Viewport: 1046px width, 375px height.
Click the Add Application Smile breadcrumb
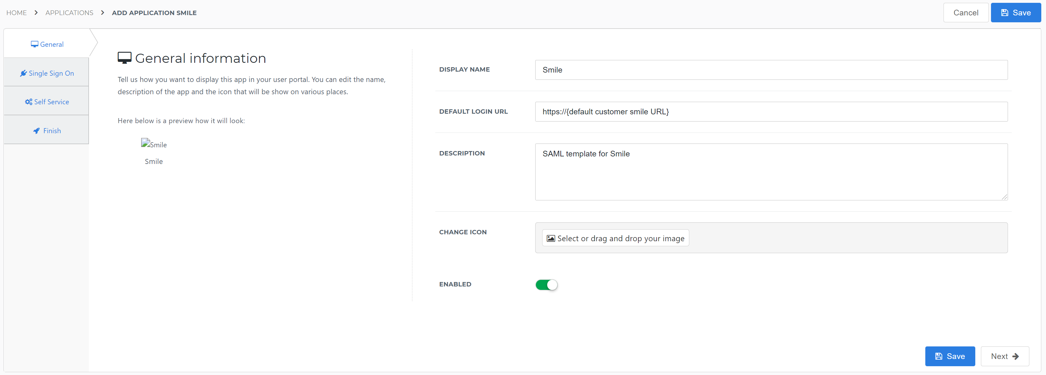tap(153, 13)
